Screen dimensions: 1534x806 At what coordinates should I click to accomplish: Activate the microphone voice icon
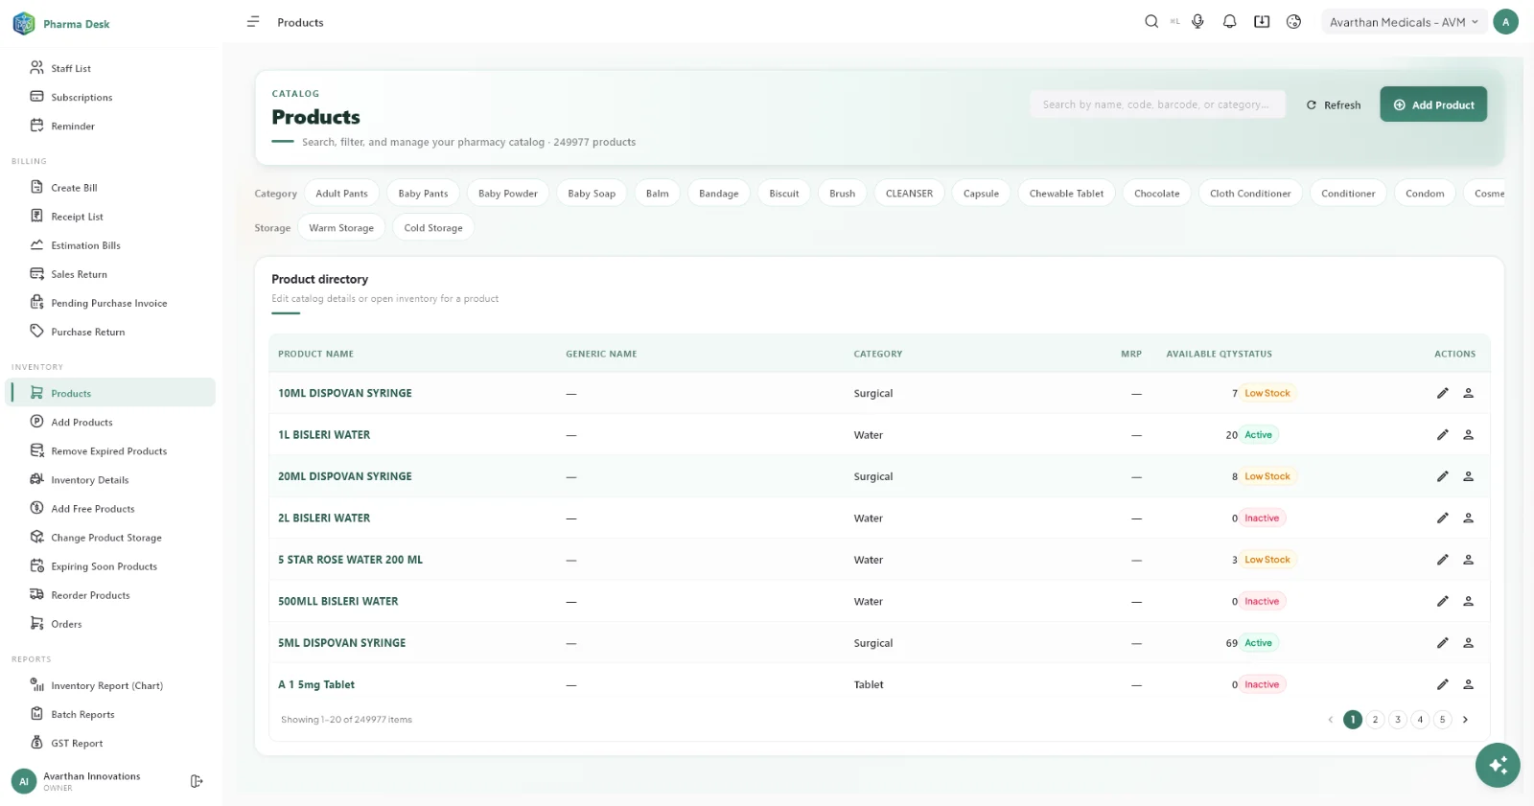click(1197, 21)
